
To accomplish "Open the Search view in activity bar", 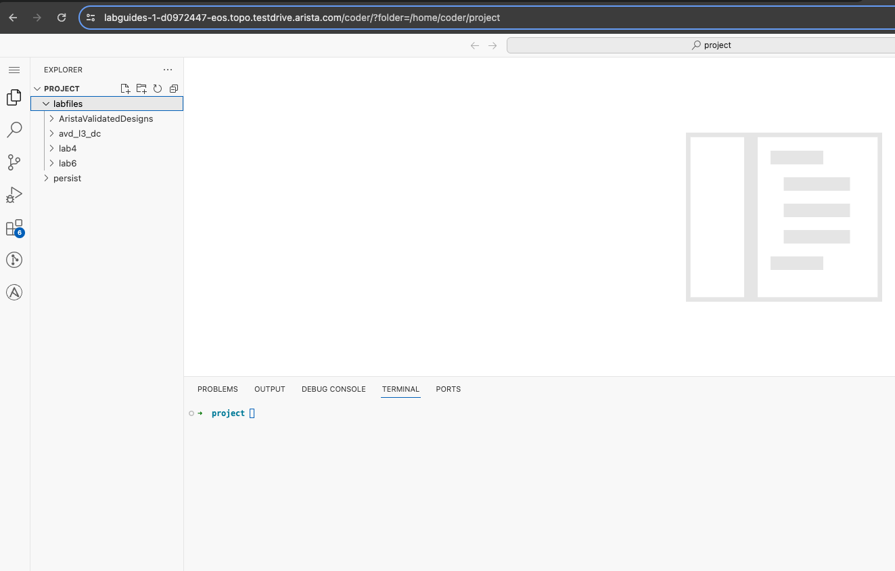I will [14, 129].
